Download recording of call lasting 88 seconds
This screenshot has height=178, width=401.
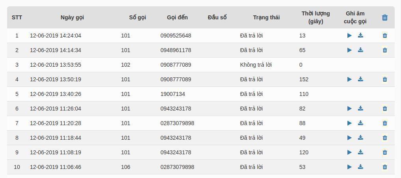(x=360, y=123)
